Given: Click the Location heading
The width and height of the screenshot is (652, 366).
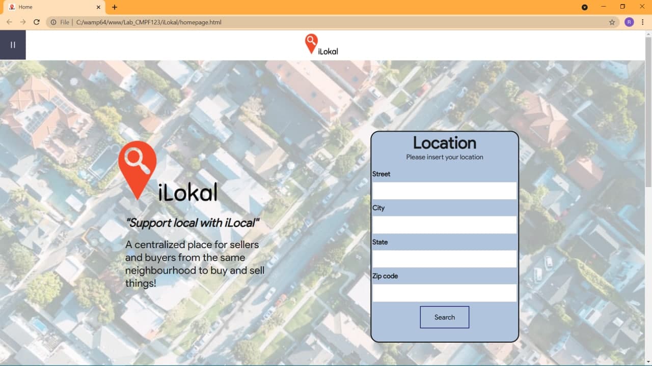Looking at the screenshot, I should coord(445,143).
